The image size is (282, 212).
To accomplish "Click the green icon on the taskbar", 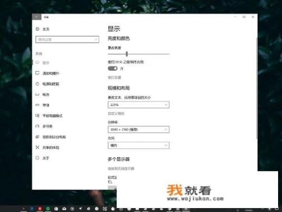I will coord(48,209).
